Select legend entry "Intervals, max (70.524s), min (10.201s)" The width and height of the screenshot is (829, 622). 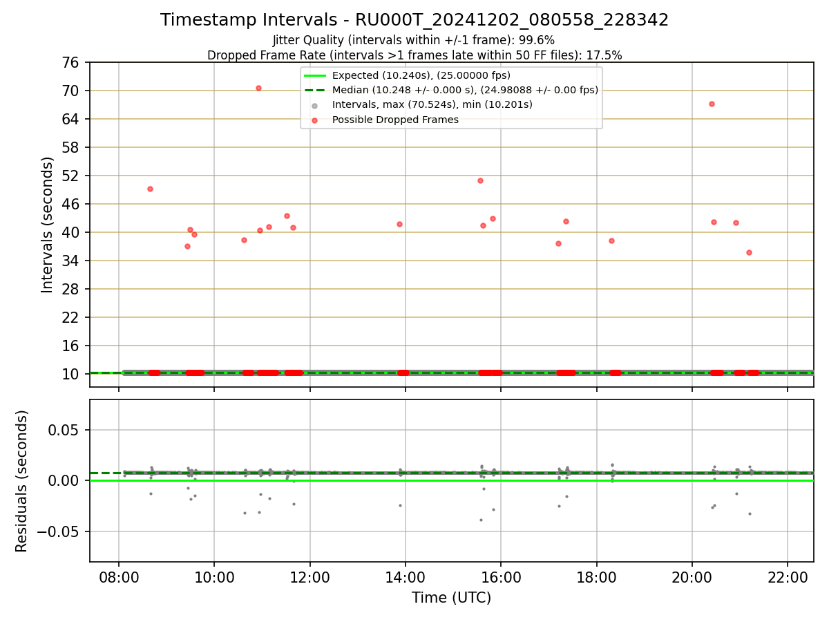(432, 105)
